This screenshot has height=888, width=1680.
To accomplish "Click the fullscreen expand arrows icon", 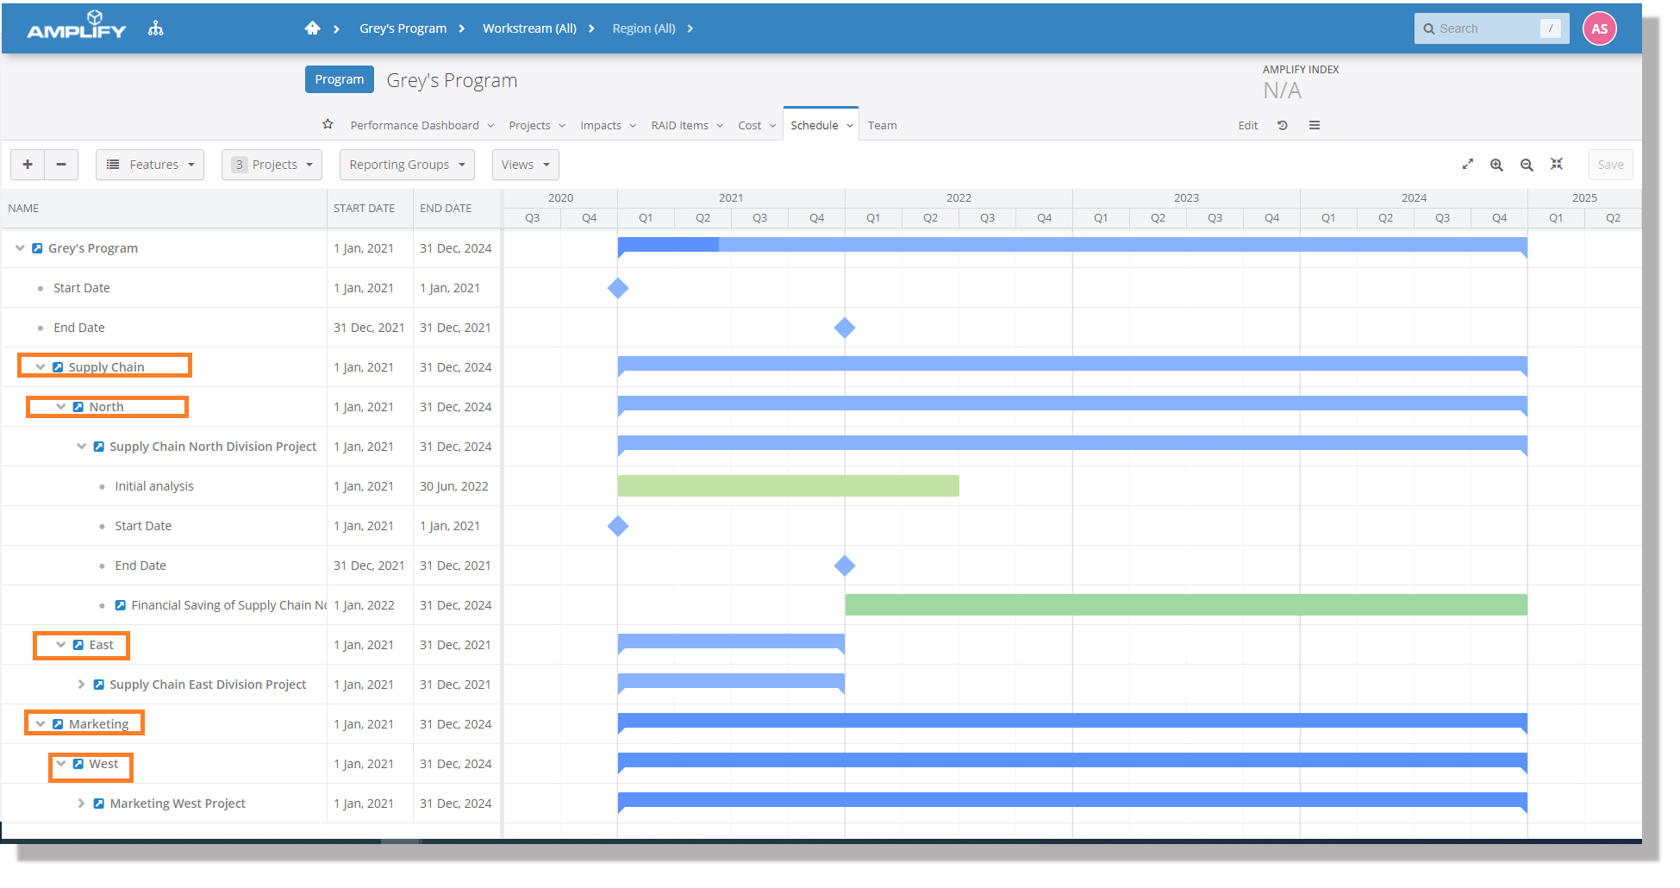I will (1468, 165).
